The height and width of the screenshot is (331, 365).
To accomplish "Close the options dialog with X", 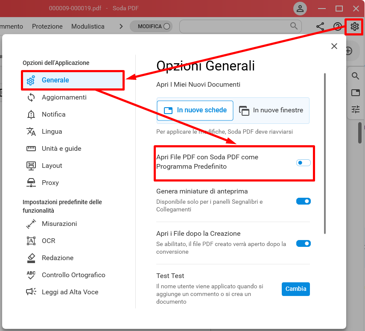I will [x=334, y=46].
